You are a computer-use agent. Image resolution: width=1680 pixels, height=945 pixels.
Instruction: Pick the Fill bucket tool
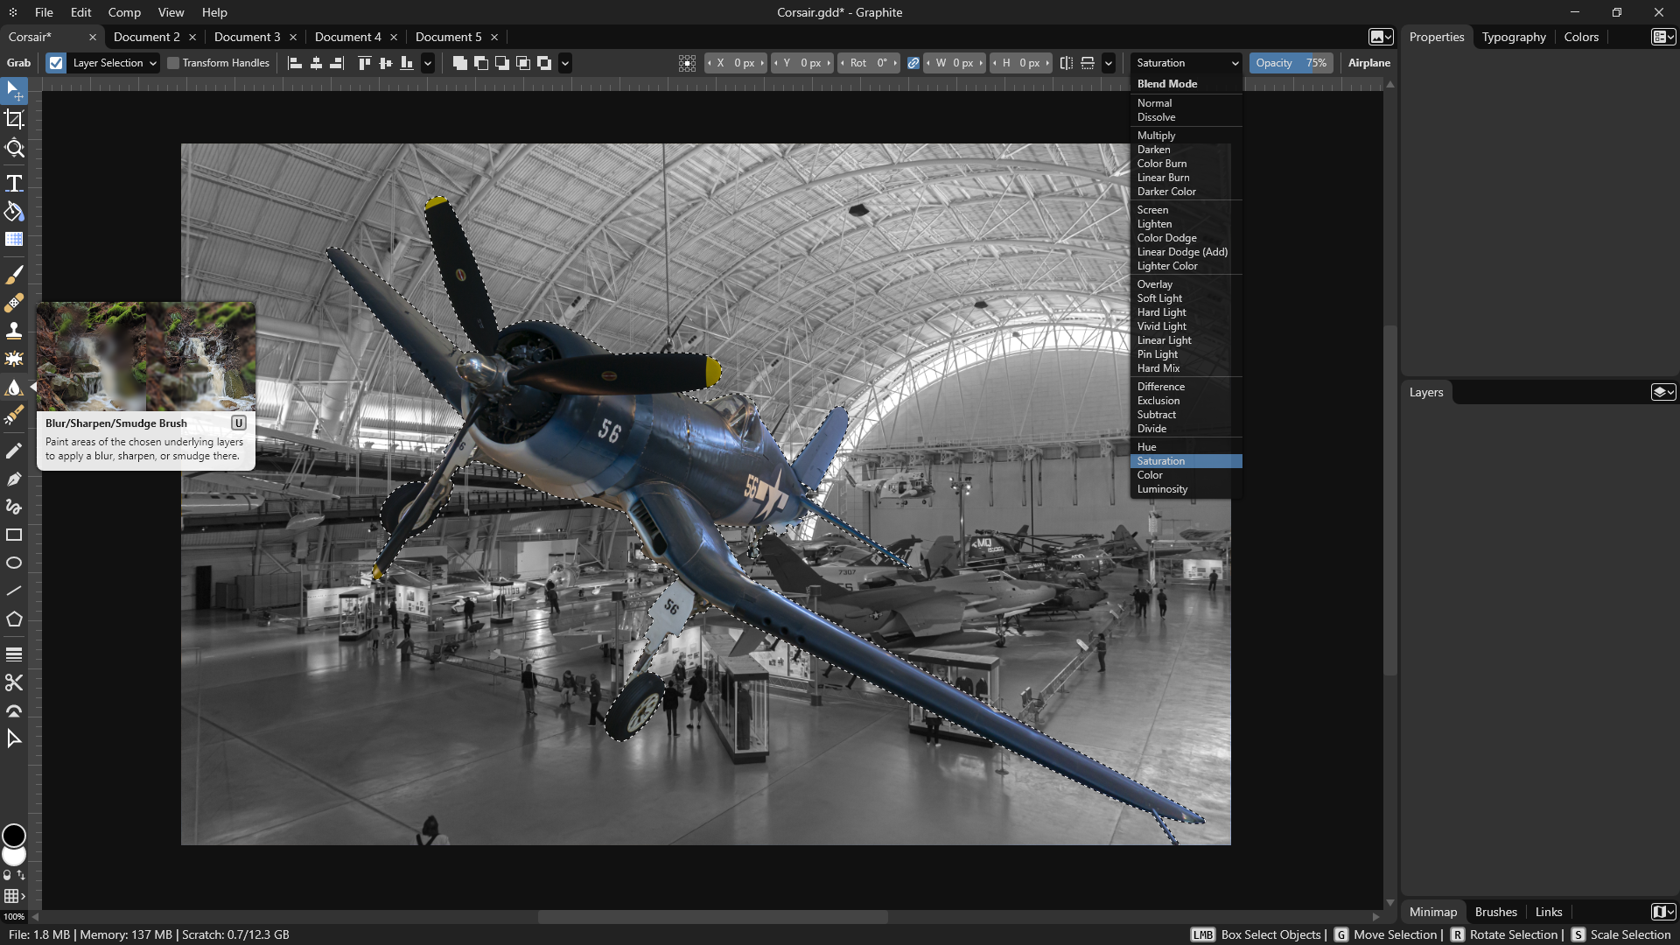point(14,211)
